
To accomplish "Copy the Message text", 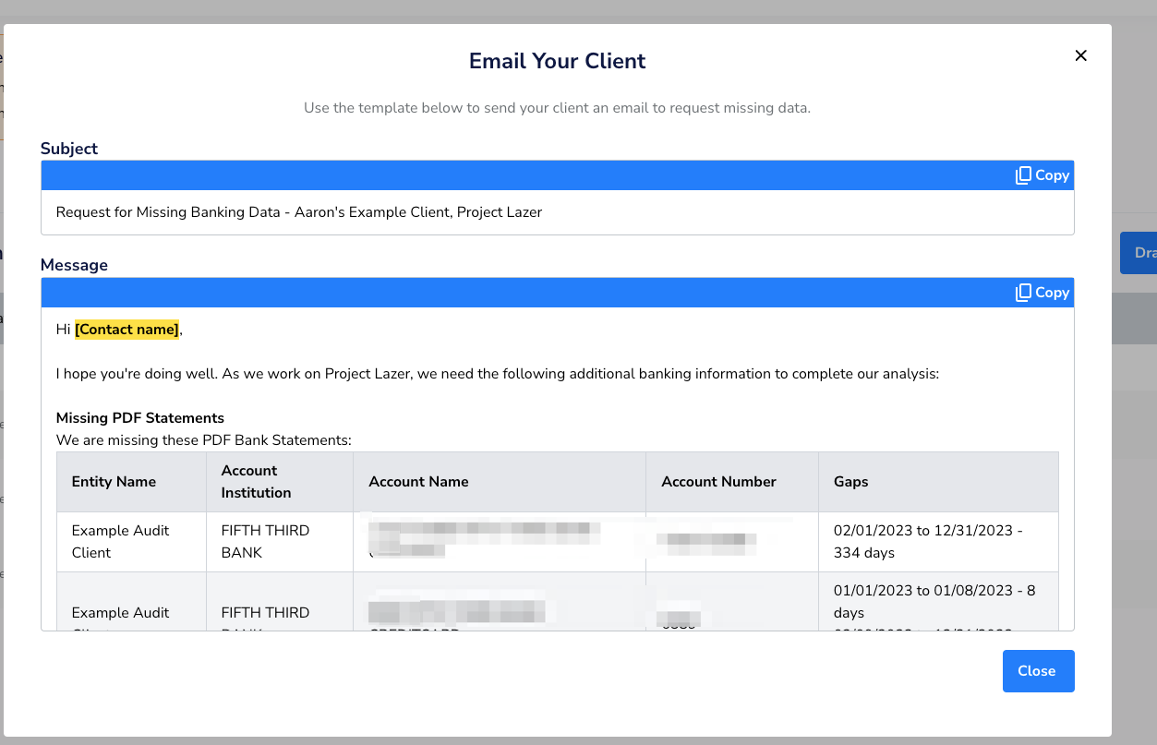I will tap(1043, 293).
